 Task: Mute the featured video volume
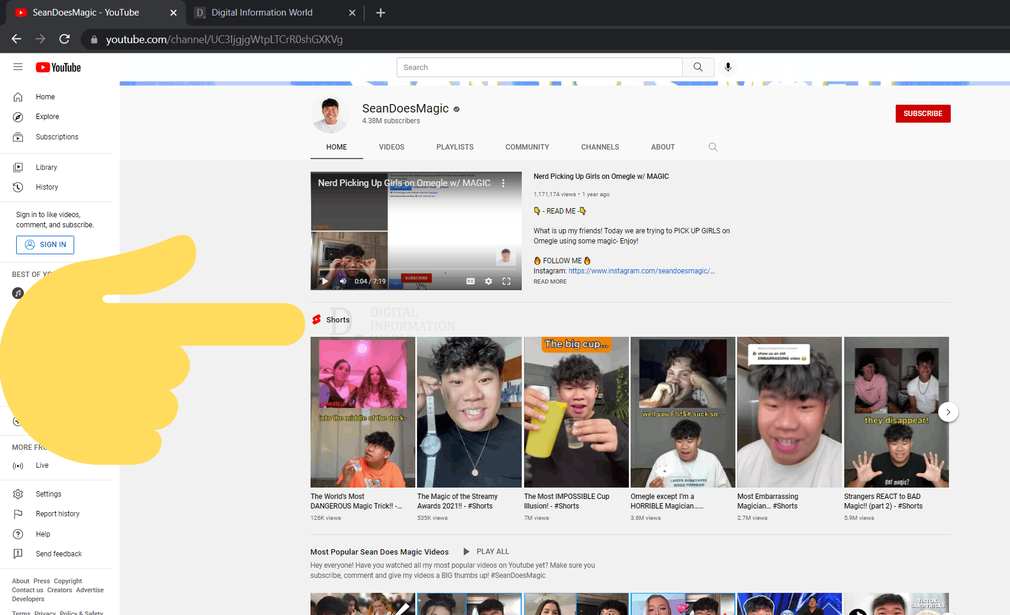coord(343,281)
